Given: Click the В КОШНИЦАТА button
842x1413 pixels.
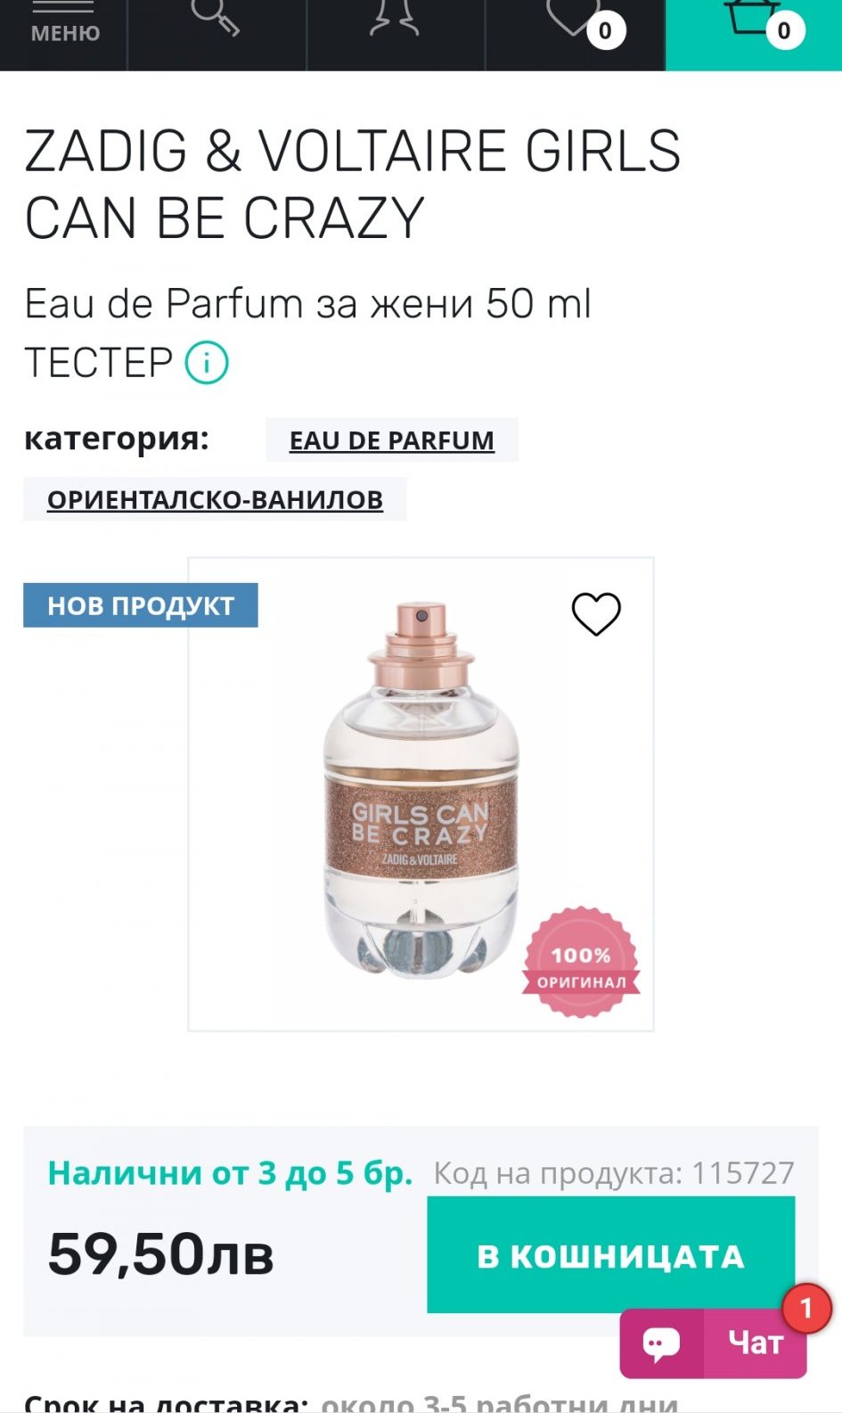Looking at the screenshot, I should [611, 1254].
